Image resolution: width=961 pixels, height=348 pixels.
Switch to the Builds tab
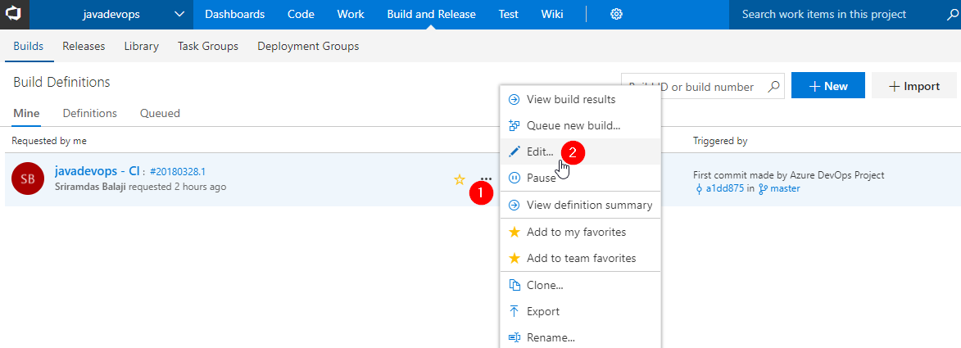28,46
